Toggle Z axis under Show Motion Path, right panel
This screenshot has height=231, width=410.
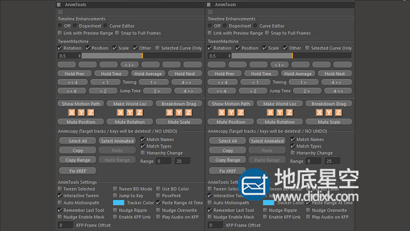[x=241, y=113]
